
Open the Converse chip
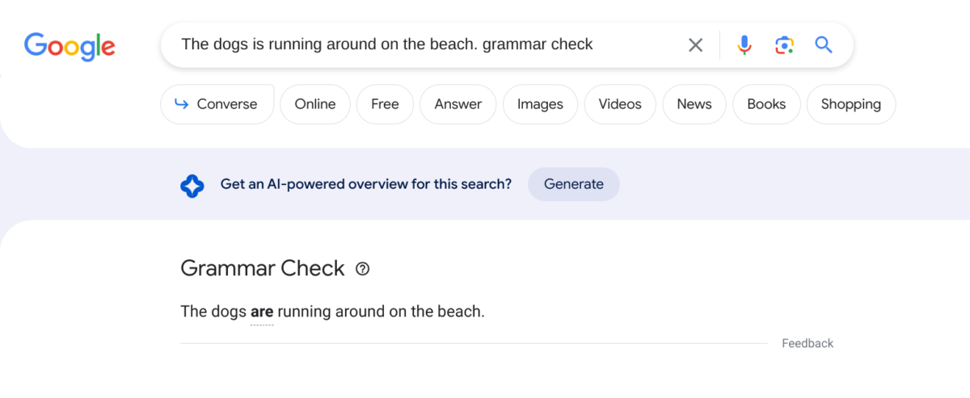click(217, 104)
